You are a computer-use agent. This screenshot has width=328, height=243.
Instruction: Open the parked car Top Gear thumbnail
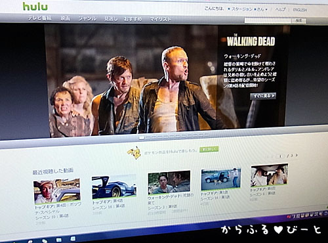point(221,179)
